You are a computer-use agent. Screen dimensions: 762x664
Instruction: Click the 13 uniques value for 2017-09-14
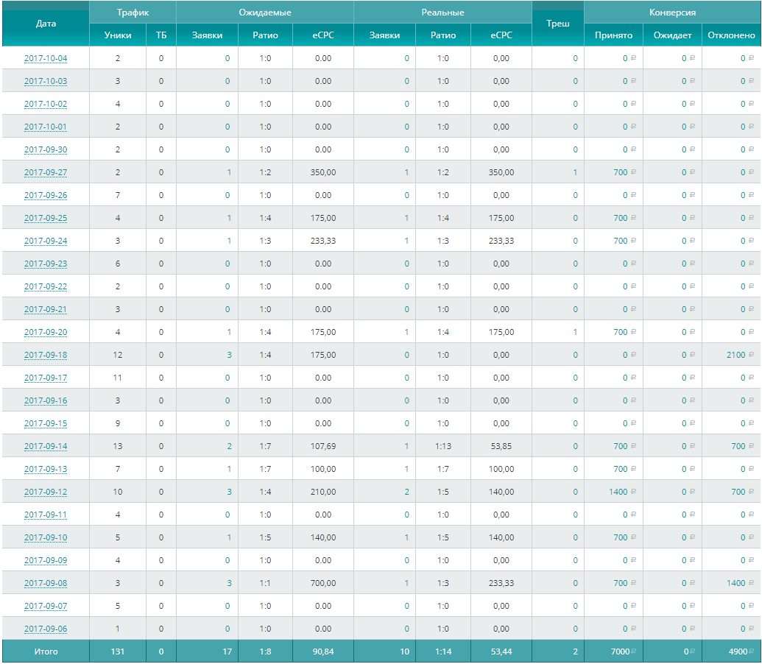118,446
